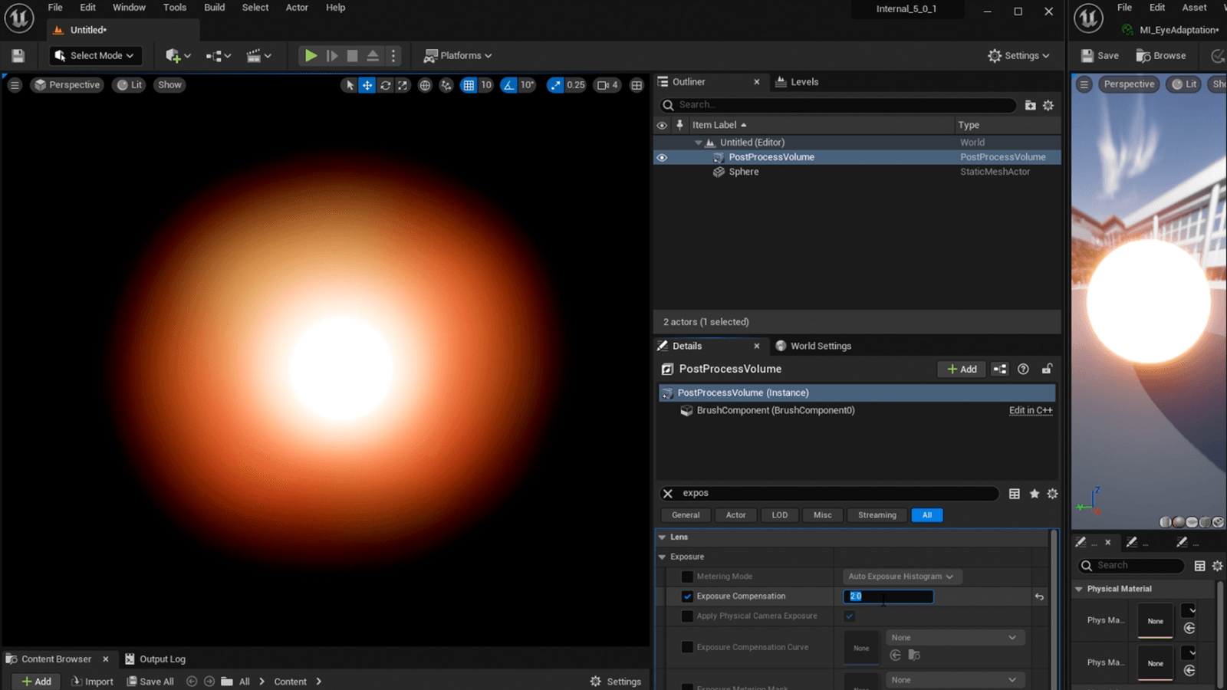
Task: Open the Select Mode dropdown
Action: pos(94,55)
